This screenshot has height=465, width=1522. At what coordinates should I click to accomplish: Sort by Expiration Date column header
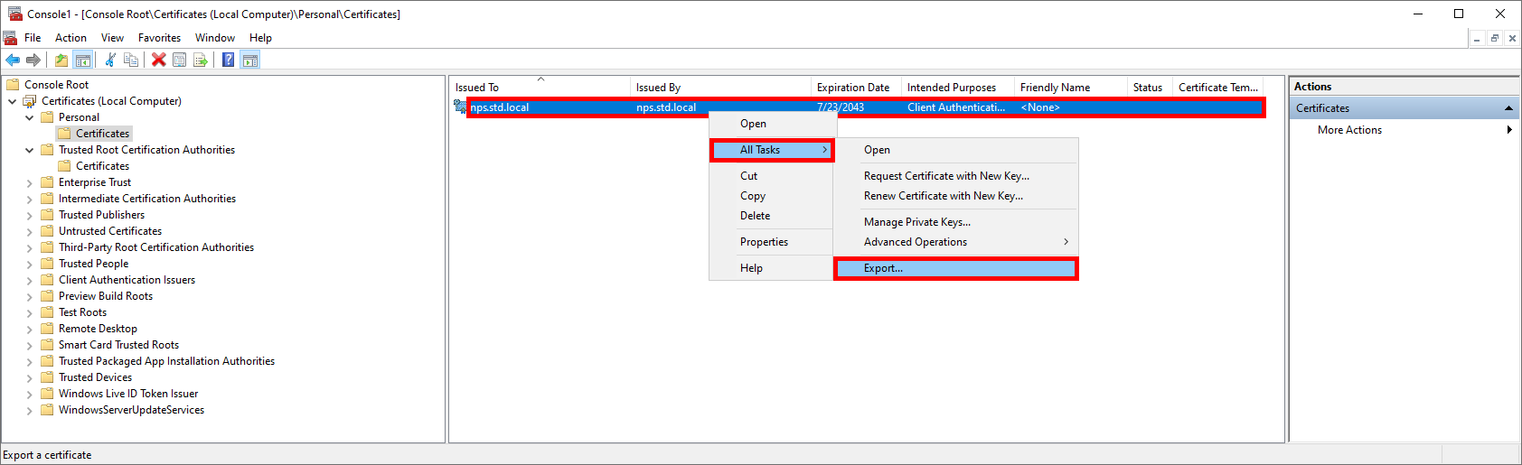[x=852, y=88]
